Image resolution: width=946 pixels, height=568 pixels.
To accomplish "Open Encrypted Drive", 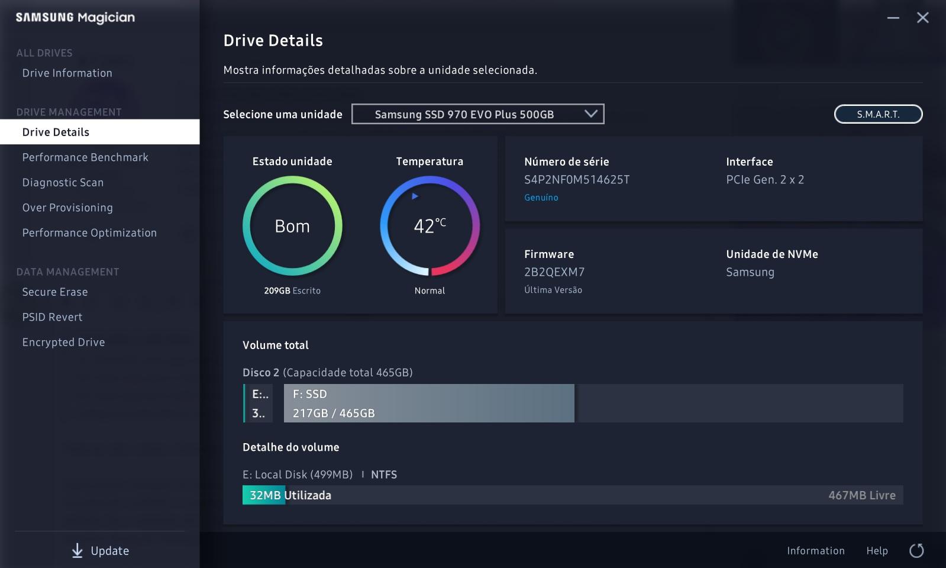I will (x=63, y=342).
